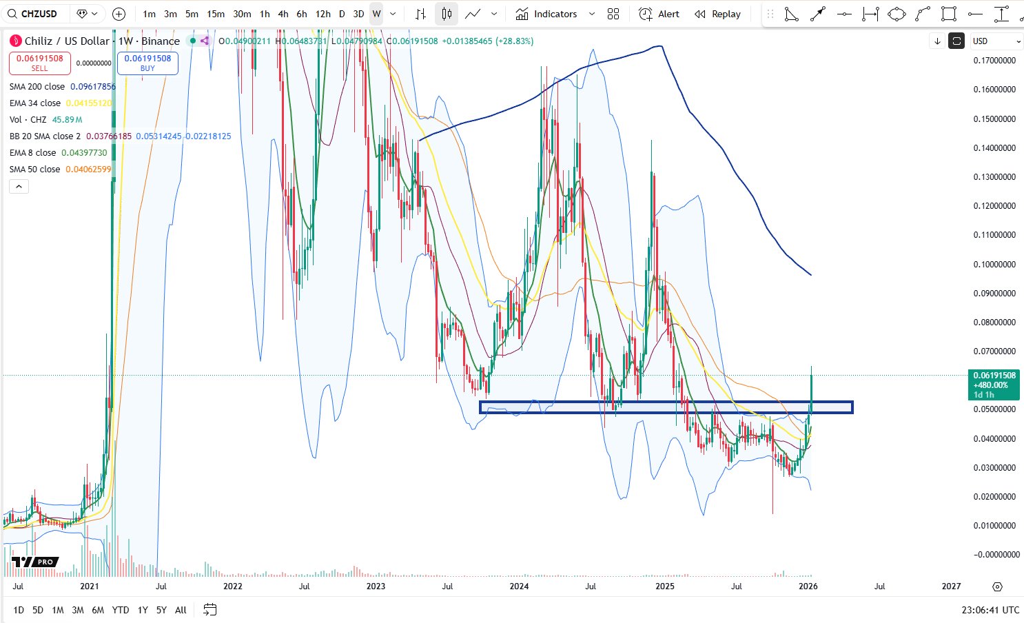1024x623 pixels.
Task: Grab the drawing toolbar drag handle
Action: pos(770,14)
